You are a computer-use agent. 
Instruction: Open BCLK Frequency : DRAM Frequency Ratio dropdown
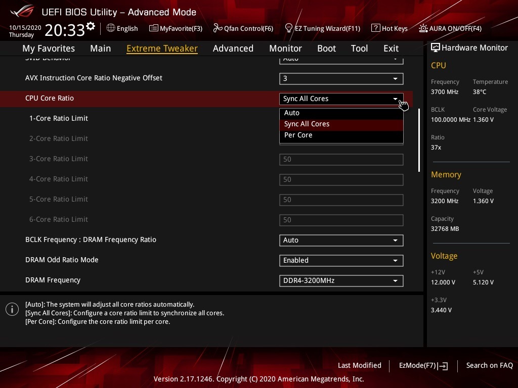click(341, 240)
